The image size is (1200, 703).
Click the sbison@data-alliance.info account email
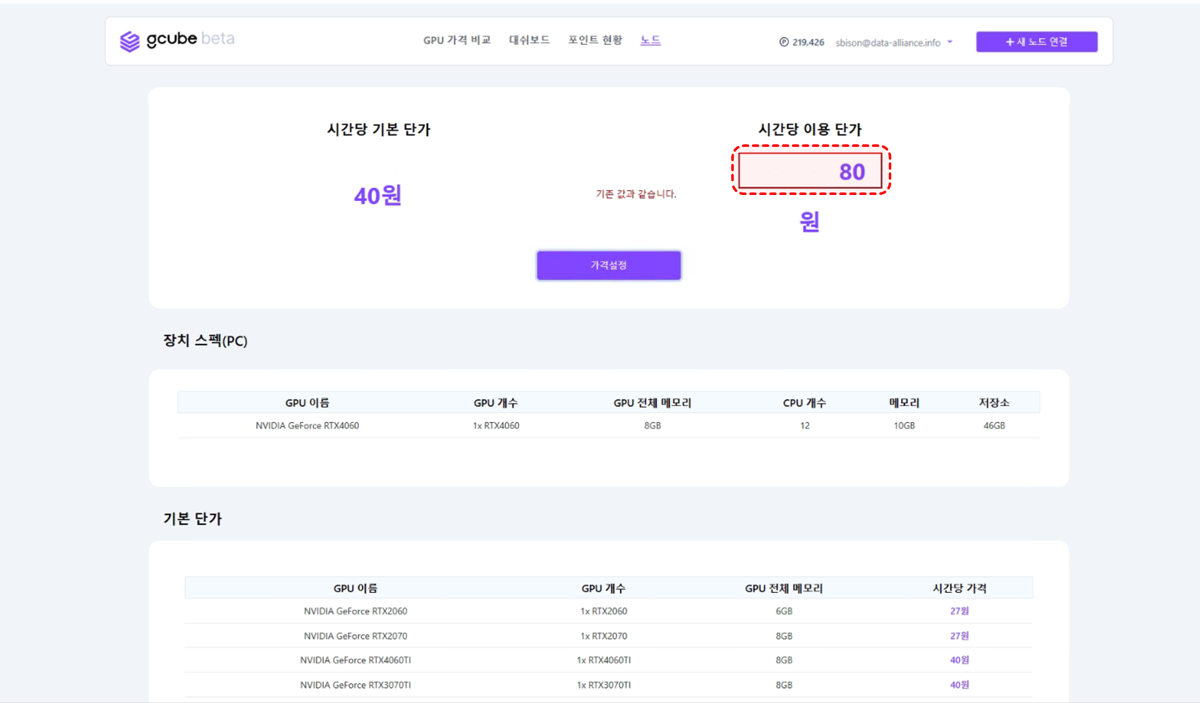(x=887, y=42)
